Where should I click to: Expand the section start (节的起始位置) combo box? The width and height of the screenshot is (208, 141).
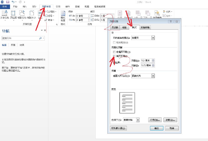click(x=153, y=38)
